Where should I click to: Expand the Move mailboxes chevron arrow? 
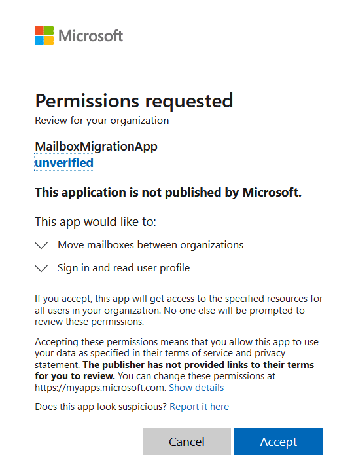tap(41, 246)
